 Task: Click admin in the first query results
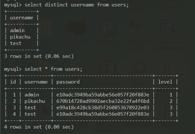[x=17, y=31]
